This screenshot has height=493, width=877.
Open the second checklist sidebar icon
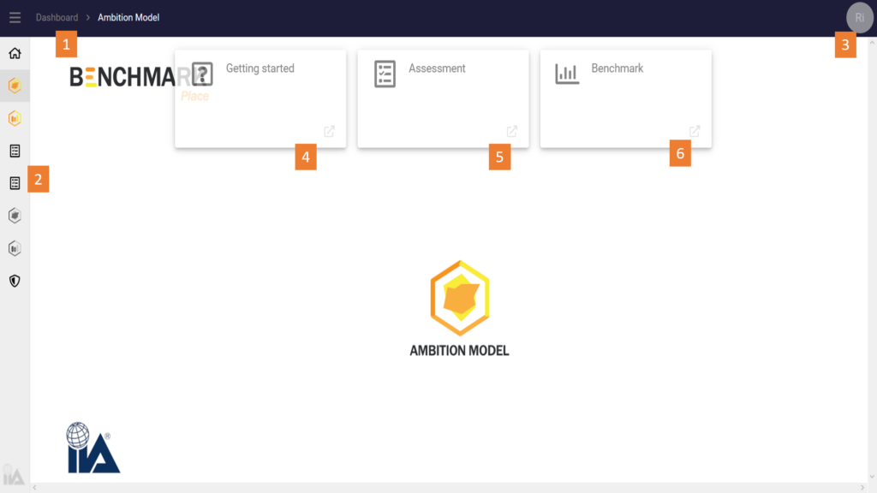coord(15,183)
